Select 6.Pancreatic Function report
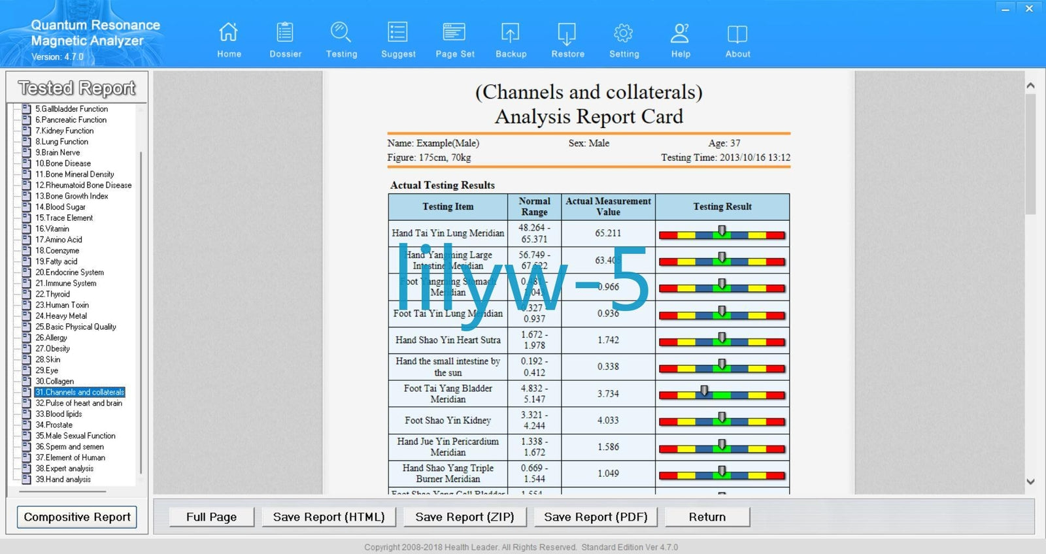Screen dimensions: 1046x554 click(71, 120)
